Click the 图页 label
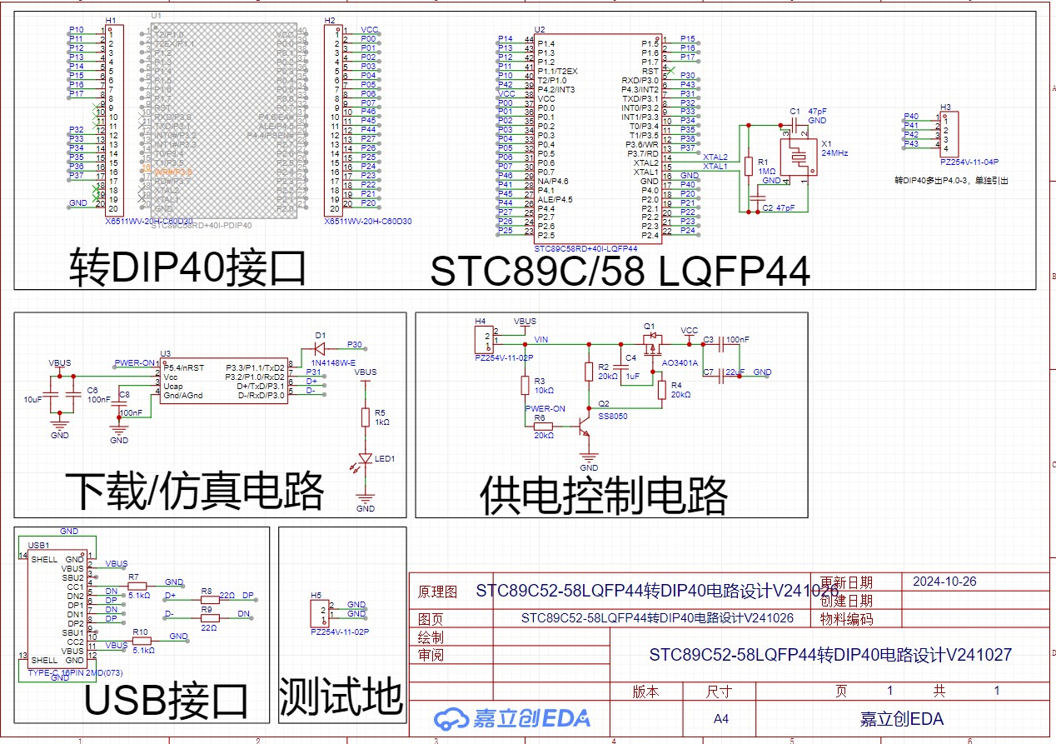The image size is (1056, 744). pyautogui.click(x=431, y=618)
